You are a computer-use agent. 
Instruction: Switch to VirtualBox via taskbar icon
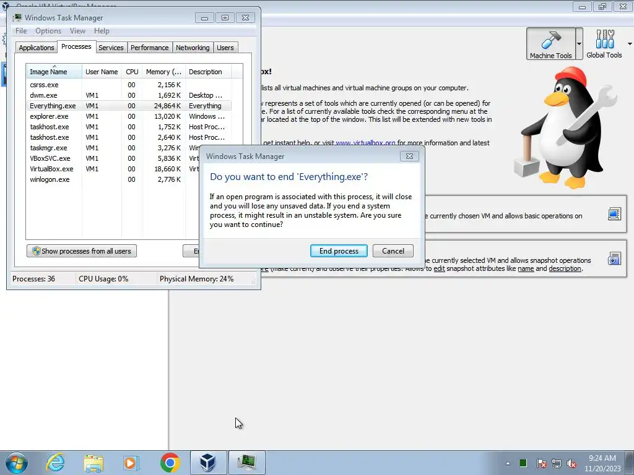click(x=208, y=463)
